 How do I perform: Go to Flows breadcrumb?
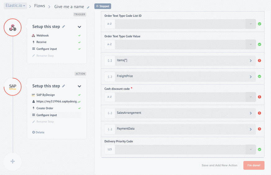tap(39, 6)
